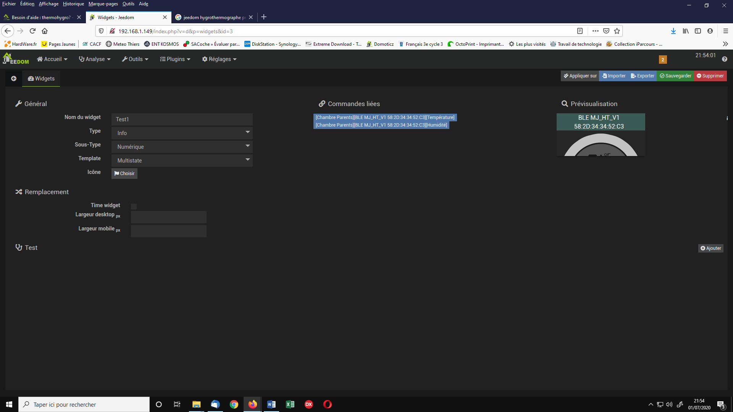Screen dimensions: 733x412
Task: Open the Sous-Type dropdown showing Numérique
Action: [x=182, y=146]
